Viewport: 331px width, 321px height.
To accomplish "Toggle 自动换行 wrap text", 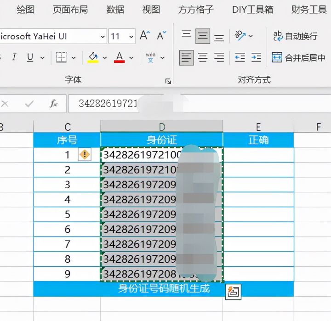I will 295,36.
